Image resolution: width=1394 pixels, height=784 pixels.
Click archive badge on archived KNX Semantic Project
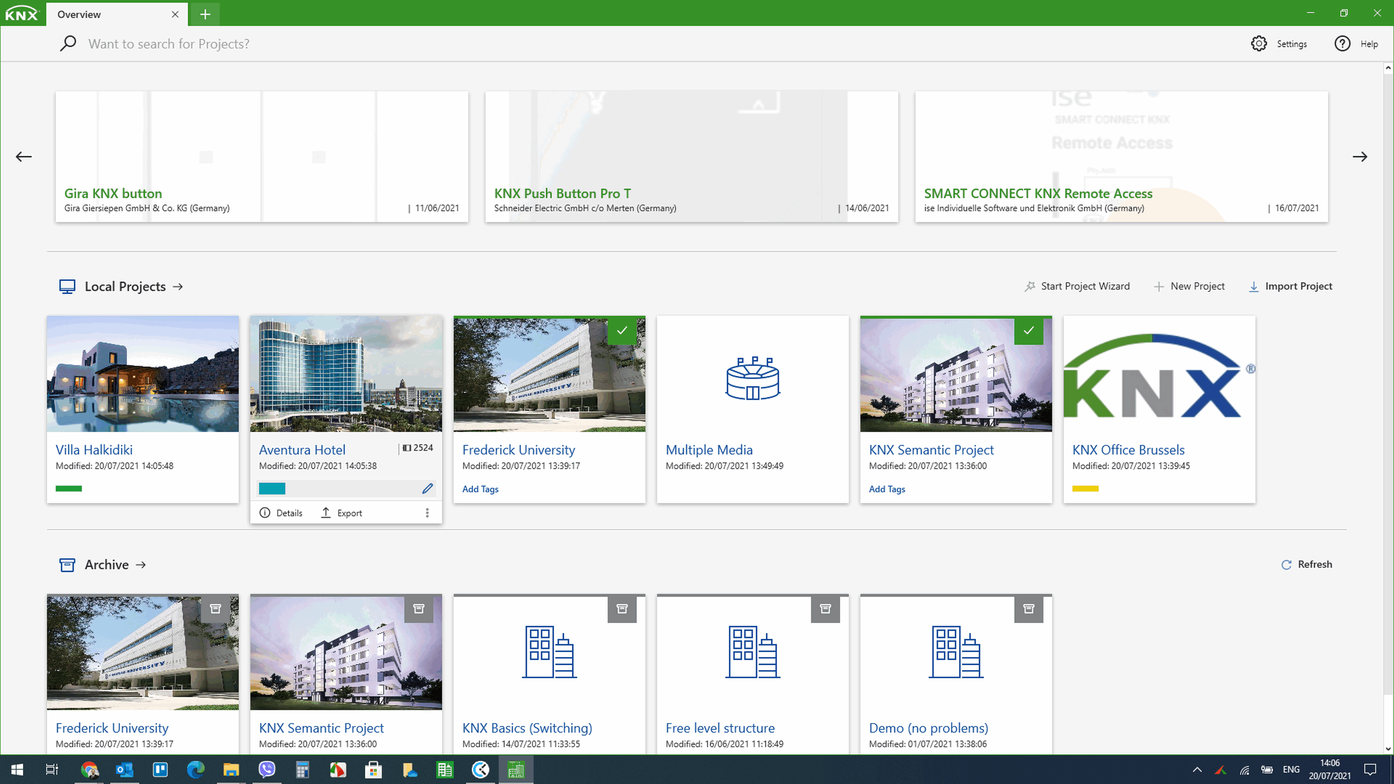pyautogui.click(x=419, y=609)
